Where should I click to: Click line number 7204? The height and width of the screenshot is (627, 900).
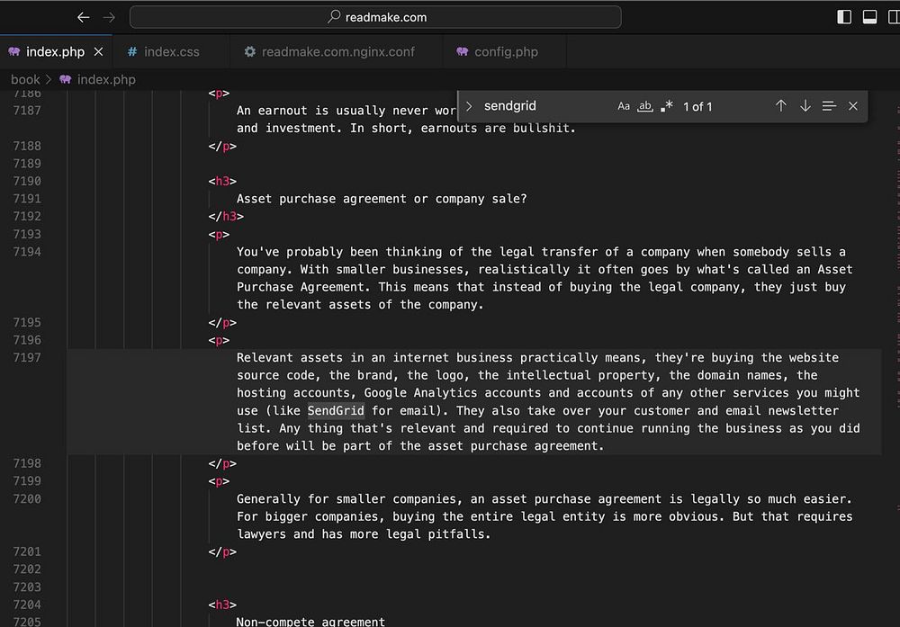coord(27,605)
